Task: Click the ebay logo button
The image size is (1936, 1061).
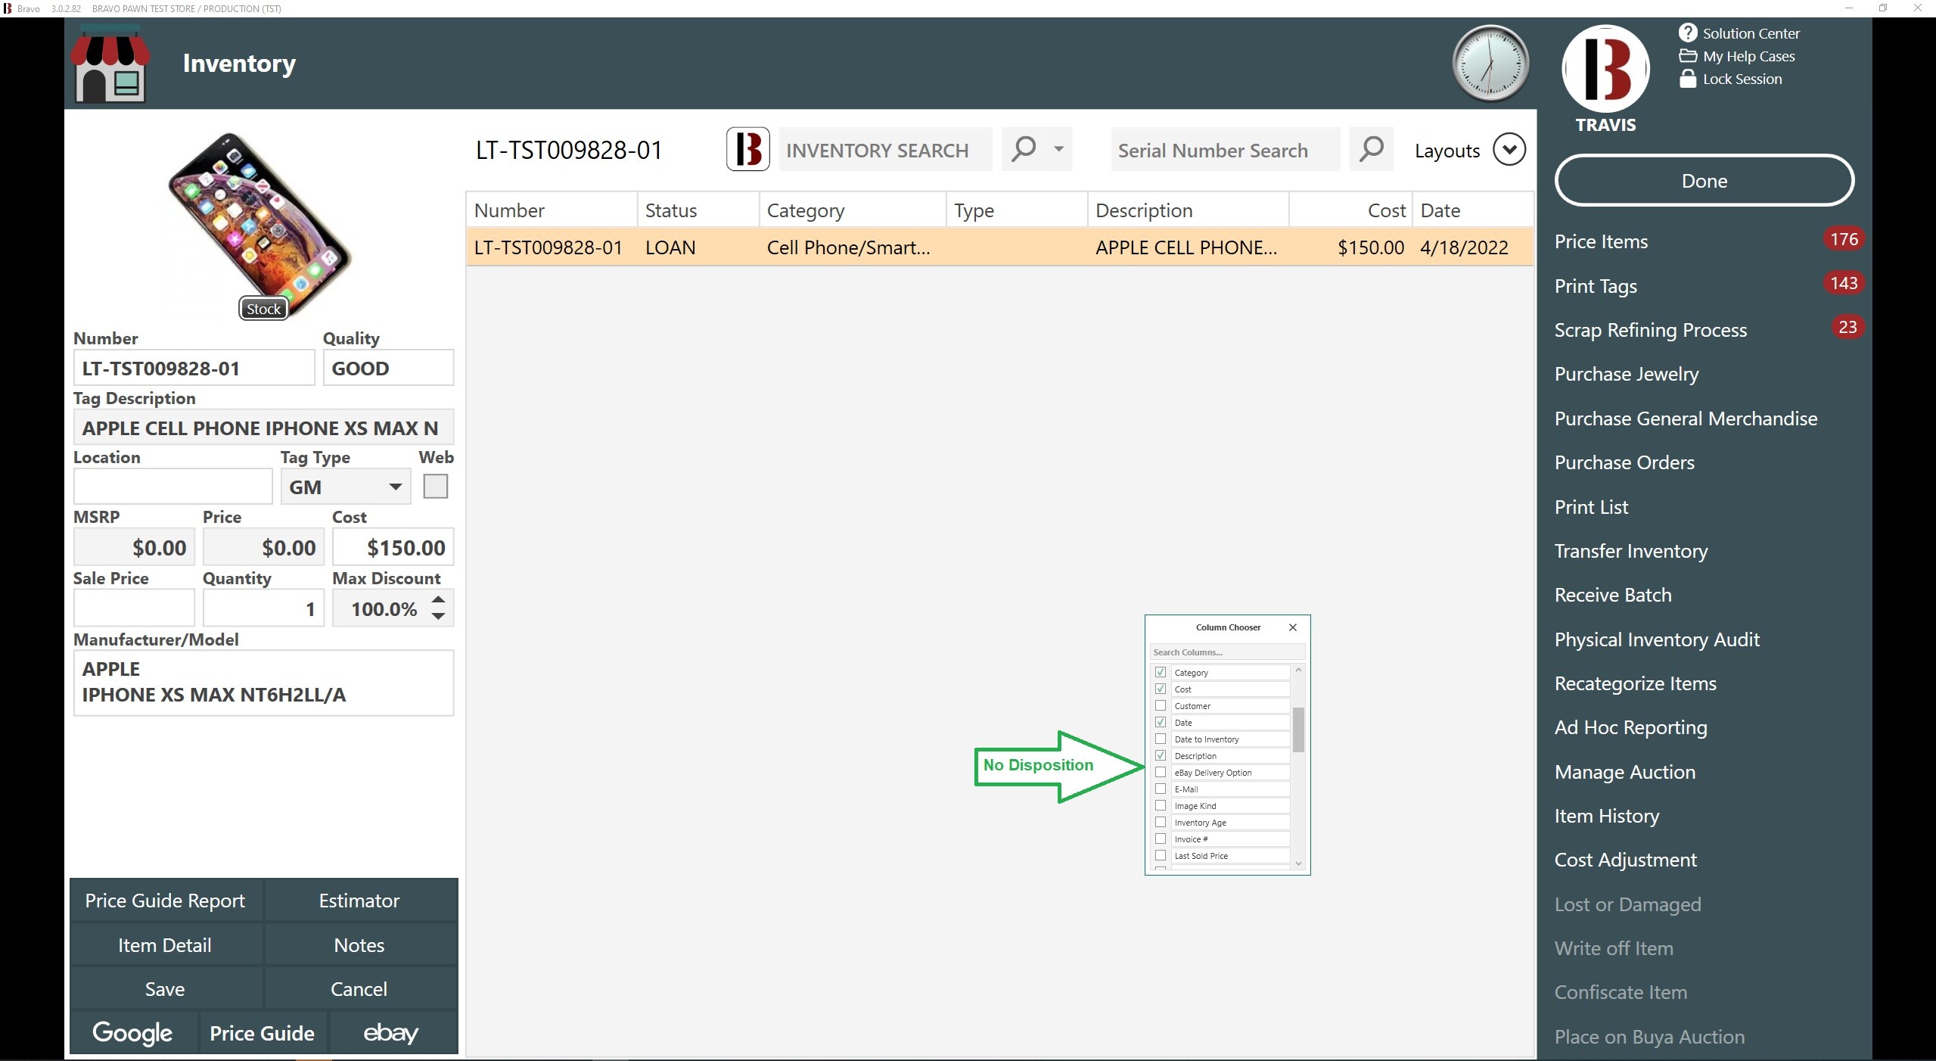Action: tap(392, 1033)
